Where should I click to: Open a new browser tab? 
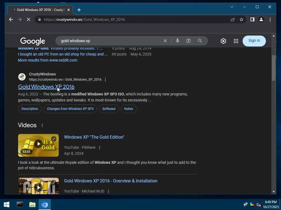(x=79, y=10)
